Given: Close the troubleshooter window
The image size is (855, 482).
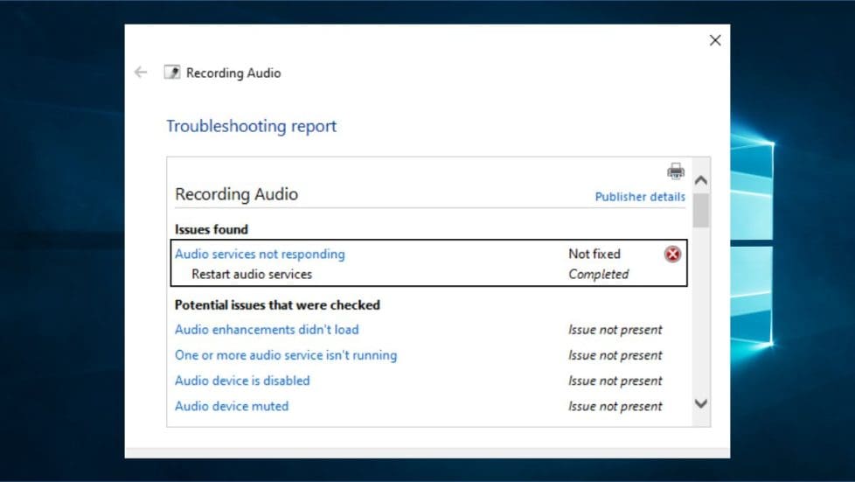Looking at the screenshot, I should pyautogui.click(x=714, y=40).
